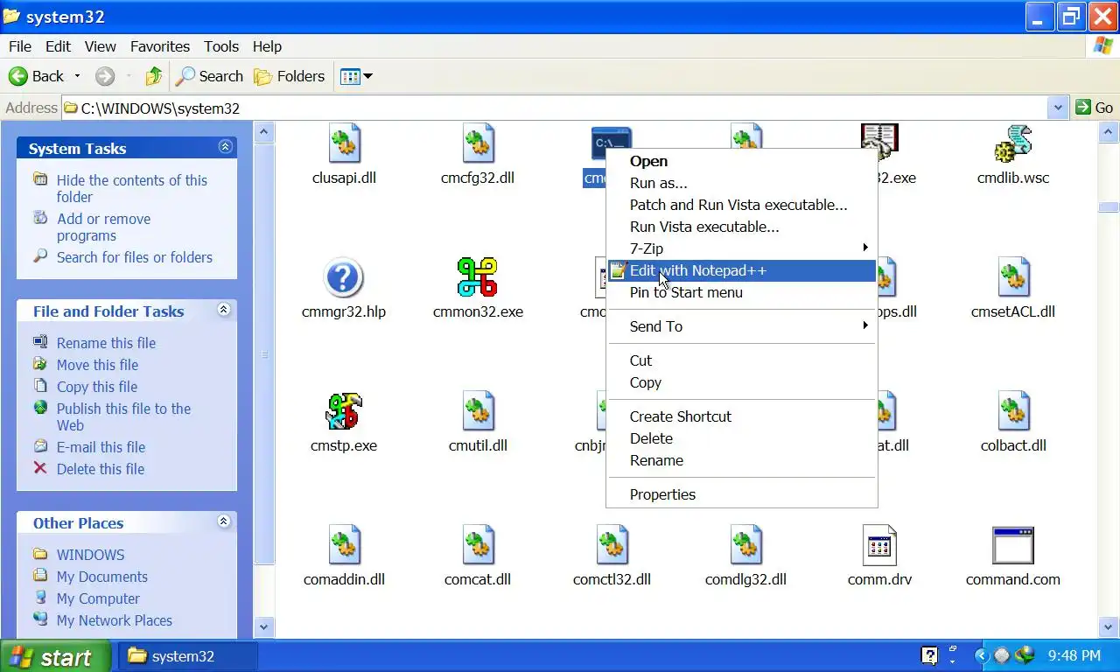Go up one folder level
The width and height of the screenshot is (1120, 672).
click(x=154, y=76)
